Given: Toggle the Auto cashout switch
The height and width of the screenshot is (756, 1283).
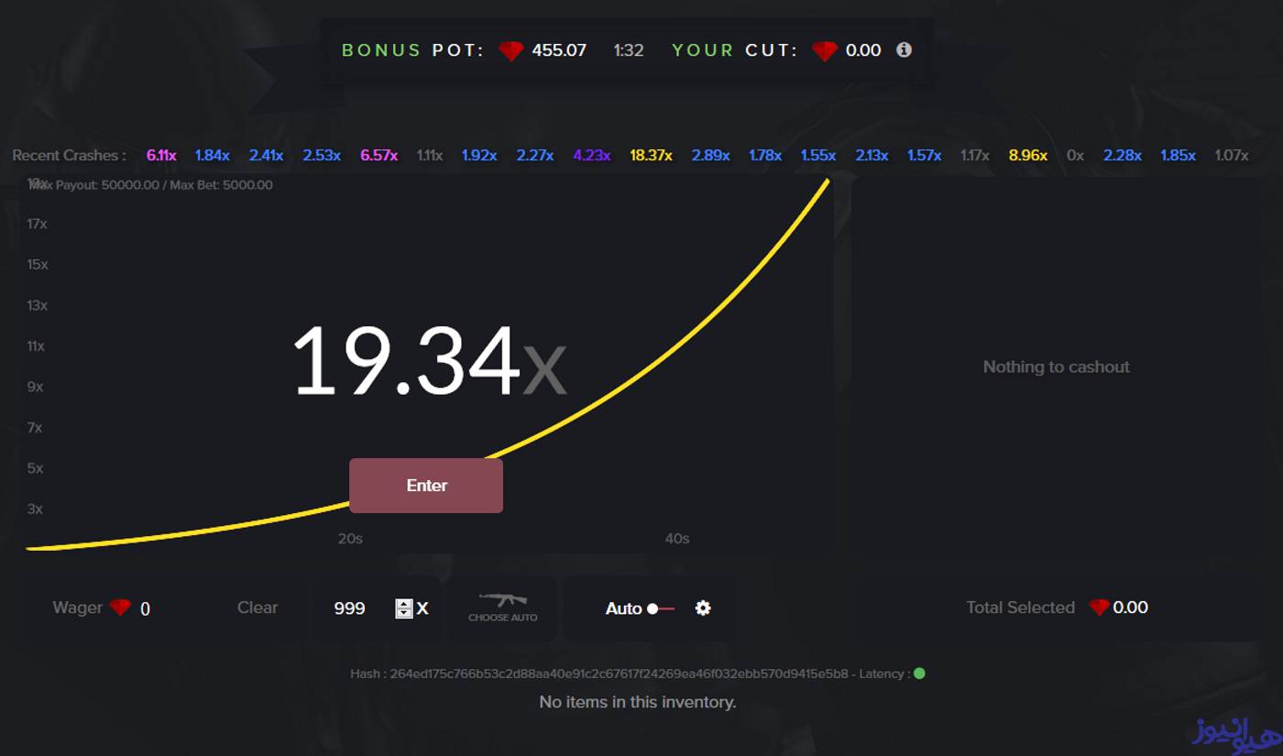Looking at the screenshot, I should pos(662,608).
